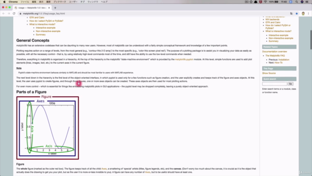Click the matplotlib.org address bar URL
Image resolution: width=312 pixels, height=176 pixels.
[44, 14]
